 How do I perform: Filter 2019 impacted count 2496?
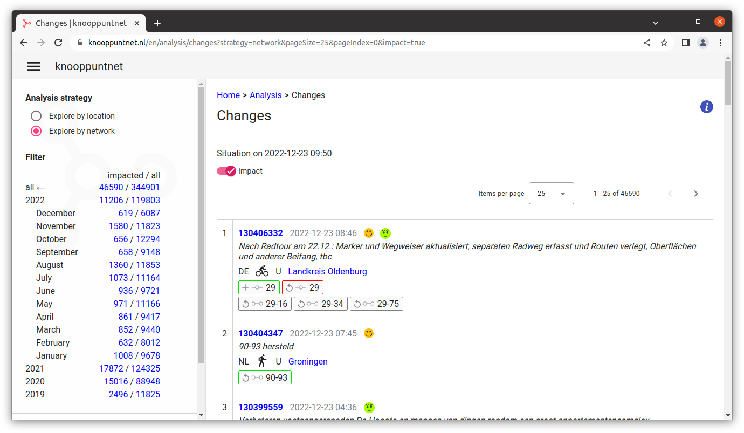click(119, 394)
